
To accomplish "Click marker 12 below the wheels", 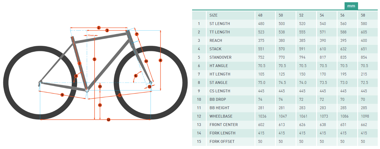I will tap(108, 120).
